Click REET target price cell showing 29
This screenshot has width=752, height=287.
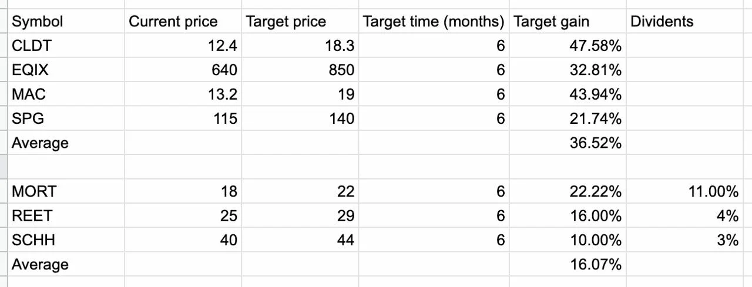[x=300, y=215]
